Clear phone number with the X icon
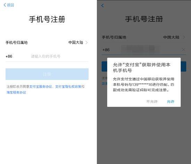The image size is (191, 164). click(x=183, y=50)
